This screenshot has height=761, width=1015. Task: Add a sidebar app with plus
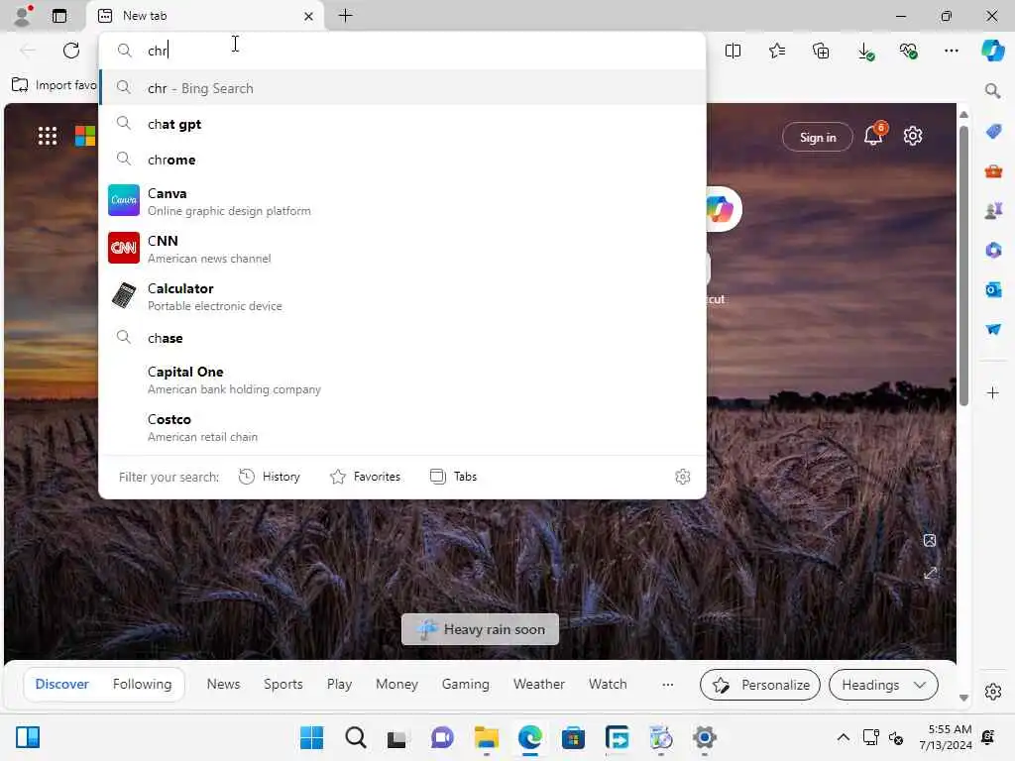tap(992, 392)
